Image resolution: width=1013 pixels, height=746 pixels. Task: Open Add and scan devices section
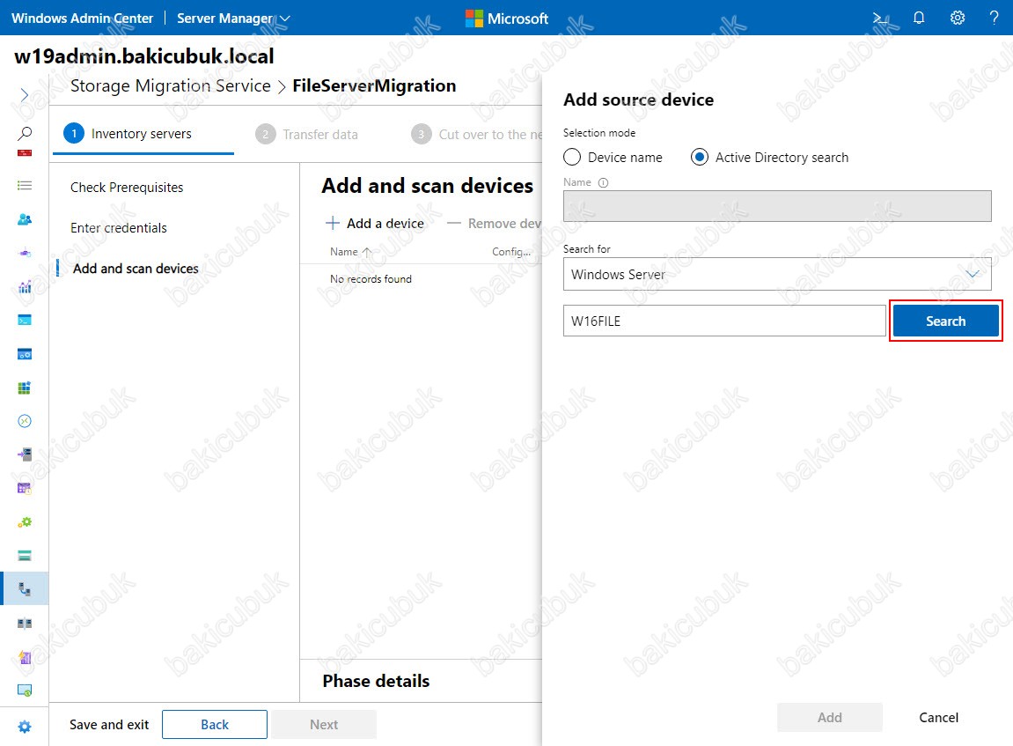[136, 269]
